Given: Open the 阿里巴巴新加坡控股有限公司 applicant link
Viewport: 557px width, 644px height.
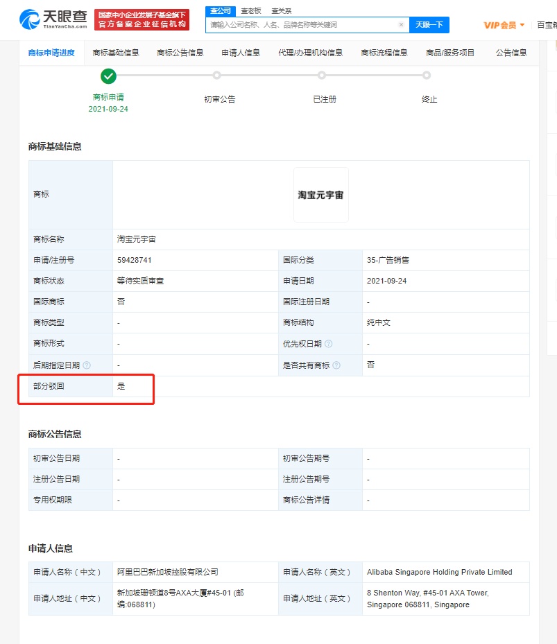Looking at the screenshot, I should click(x=168, y=572).
